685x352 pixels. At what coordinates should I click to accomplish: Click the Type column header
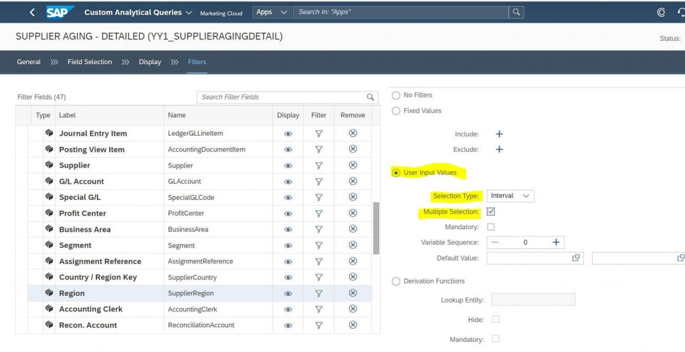(43, 115)
